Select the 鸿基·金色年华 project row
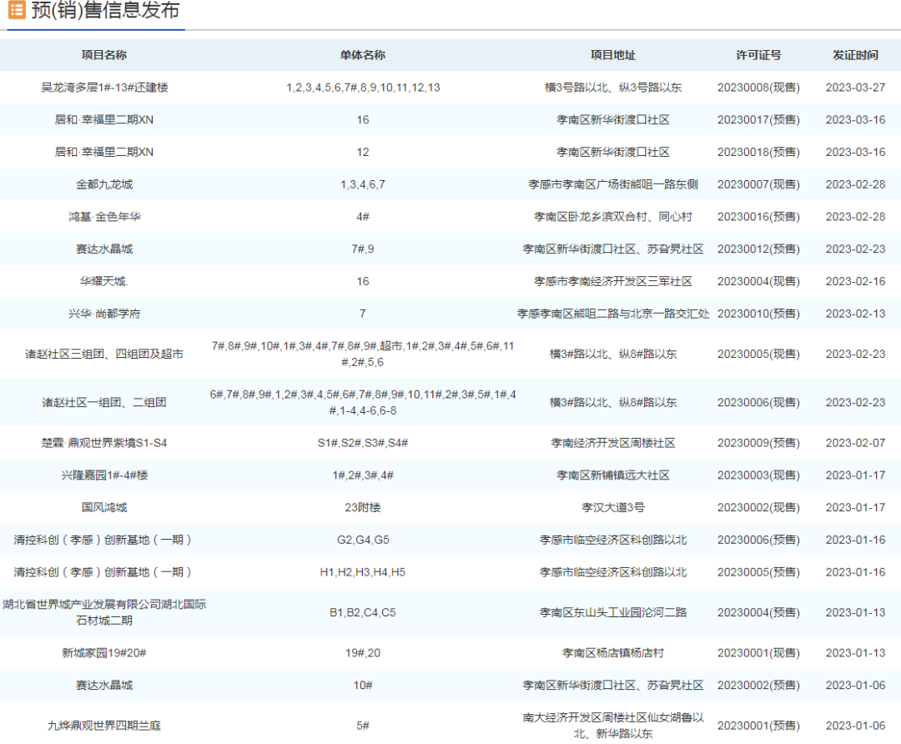This screenshot has height=744, width=901. [x=104, y=217]
